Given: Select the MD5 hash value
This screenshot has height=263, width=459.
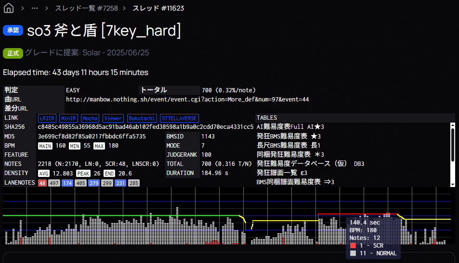Looking at the screenshot, I should click(92, 137).
